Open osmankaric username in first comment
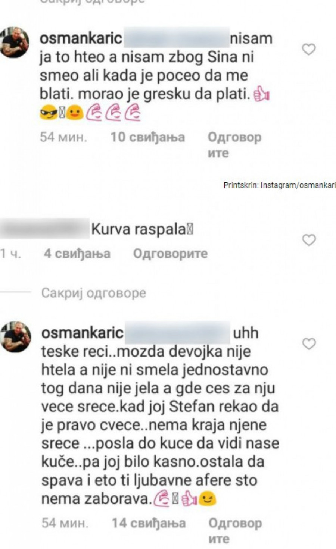The width and height of the screenshot is (336, 549). [x=81, y=38]
